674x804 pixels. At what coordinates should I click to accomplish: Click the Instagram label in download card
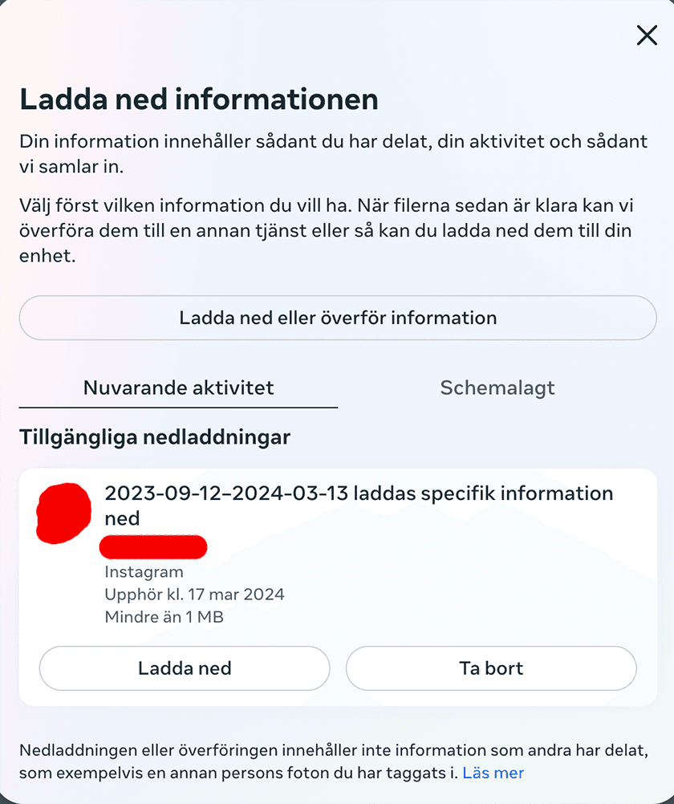click(x=144, y=572)
